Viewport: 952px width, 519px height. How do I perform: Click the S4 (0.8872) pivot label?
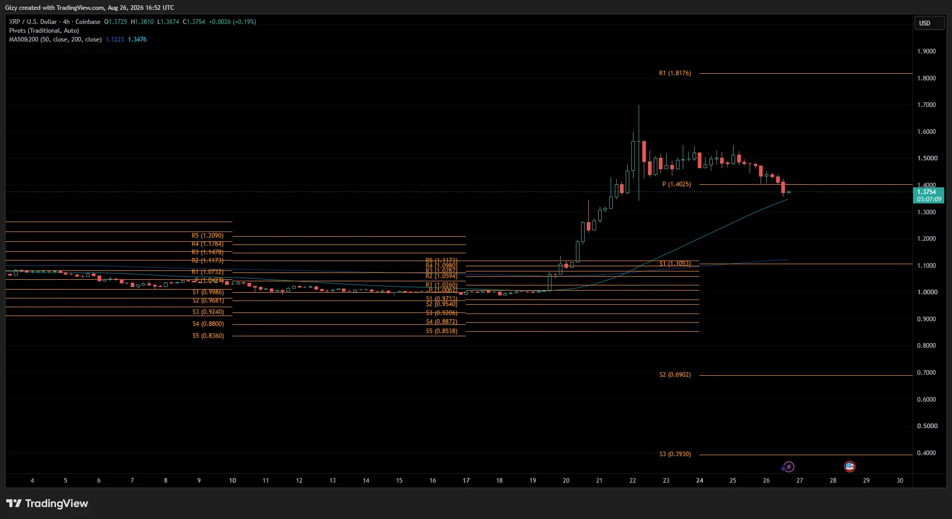click(x=441, y=322)
